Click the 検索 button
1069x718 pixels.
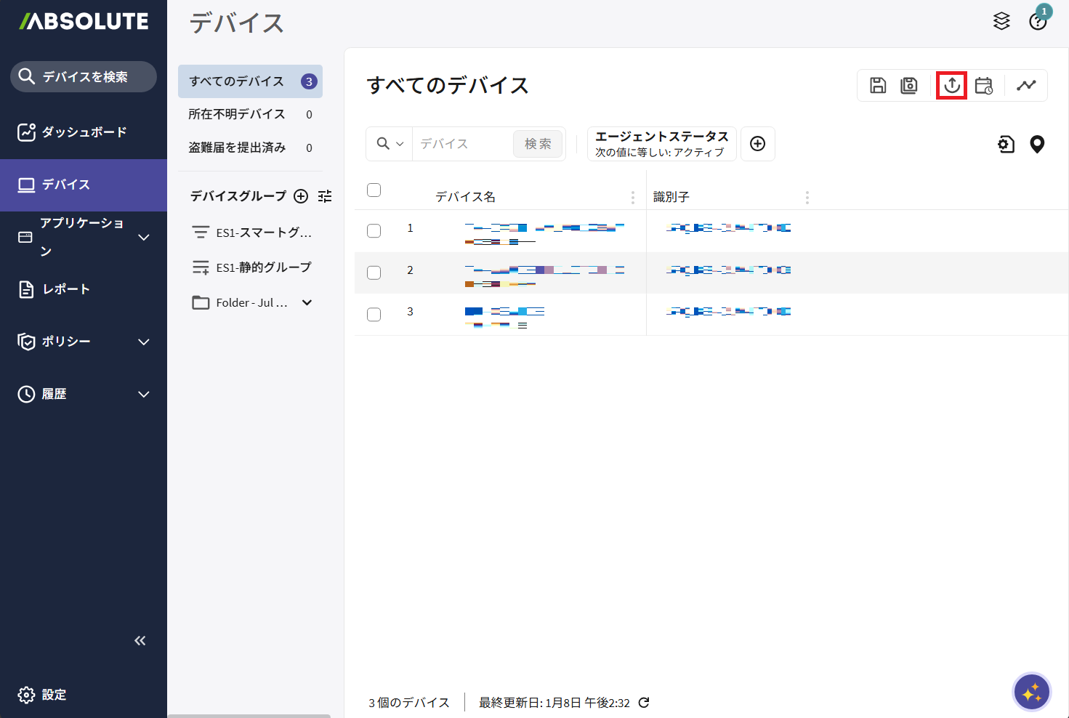click(x=538, y=144)
